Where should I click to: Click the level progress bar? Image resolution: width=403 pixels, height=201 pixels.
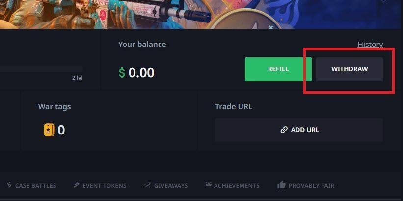(41, 69)
